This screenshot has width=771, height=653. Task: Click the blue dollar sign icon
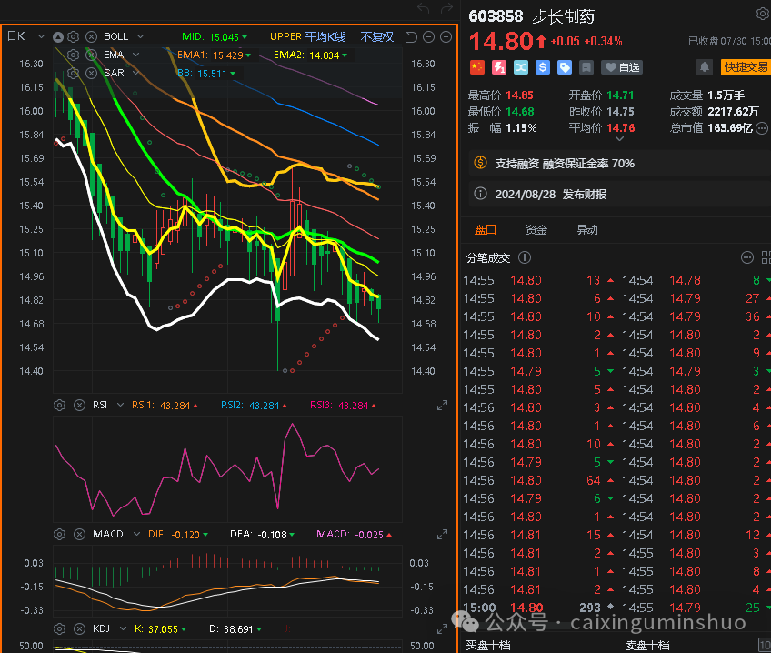click(543, 67)
